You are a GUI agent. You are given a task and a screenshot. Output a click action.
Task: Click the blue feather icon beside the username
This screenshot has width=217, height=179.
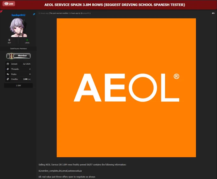[34, 14]
